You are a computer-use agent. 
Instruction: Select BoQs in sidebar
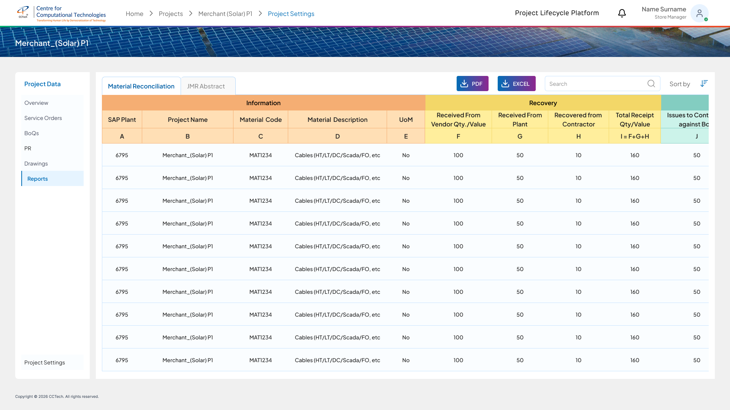point(32,133)
